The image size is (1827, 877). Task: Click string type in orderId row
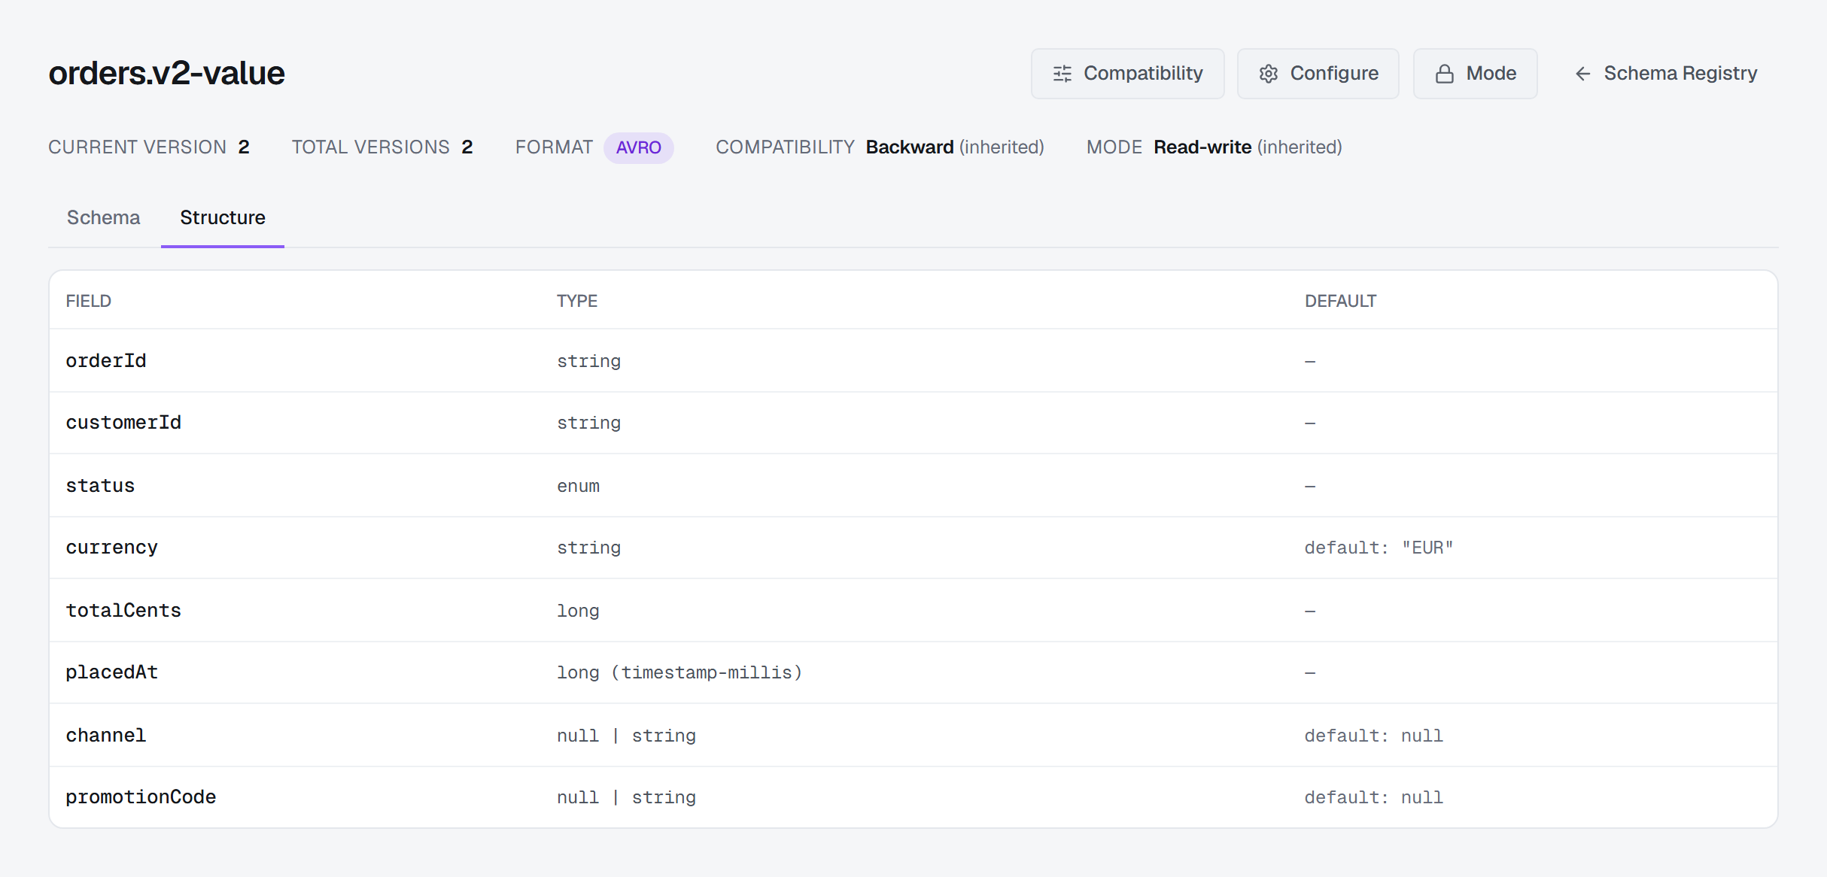tap(588, 361)
